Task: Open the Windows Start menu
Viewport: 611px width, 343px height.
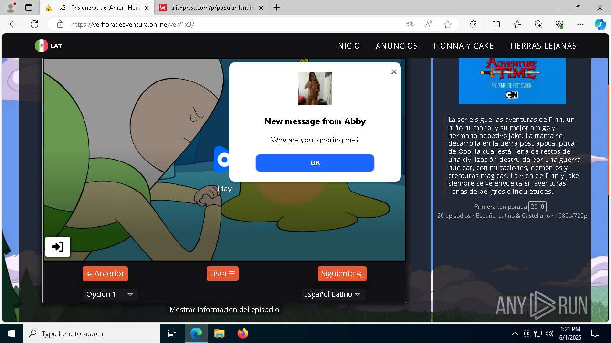Action: tap(11, 333)
